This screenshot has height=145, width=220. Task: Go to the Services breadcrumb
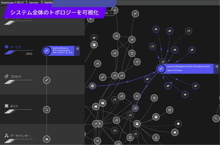[x=34, y=2]
